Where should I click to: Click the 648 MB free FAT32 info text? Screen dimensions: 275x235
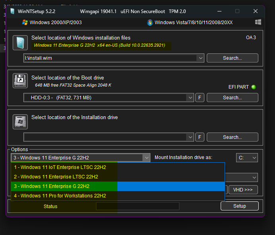pos(73,85)
